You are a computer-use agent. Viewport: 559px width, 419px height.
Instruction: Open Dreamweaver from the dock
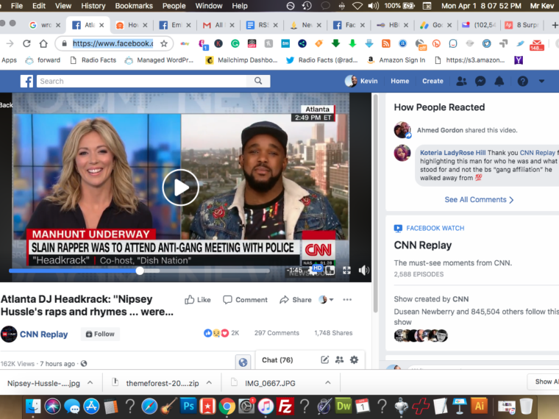tap(343, 406)
